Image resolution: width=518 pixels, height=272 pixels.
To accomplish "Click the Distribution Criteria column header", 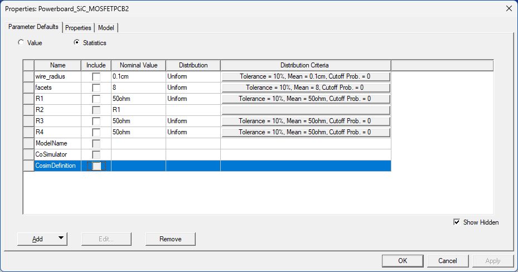I will pos(306,65).
